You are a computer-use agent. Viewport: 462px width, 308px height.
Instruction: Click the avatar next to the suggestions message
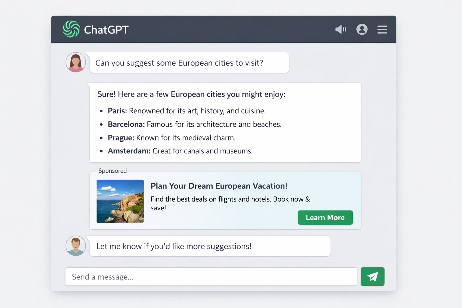point(75,246)
